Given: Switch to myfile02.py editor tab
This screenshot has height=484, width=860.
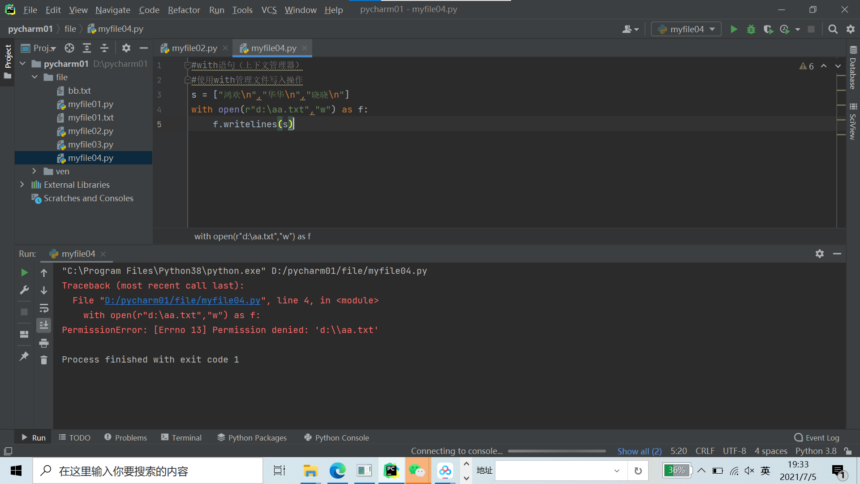Looking at the screenshot, I should point(194,48).
